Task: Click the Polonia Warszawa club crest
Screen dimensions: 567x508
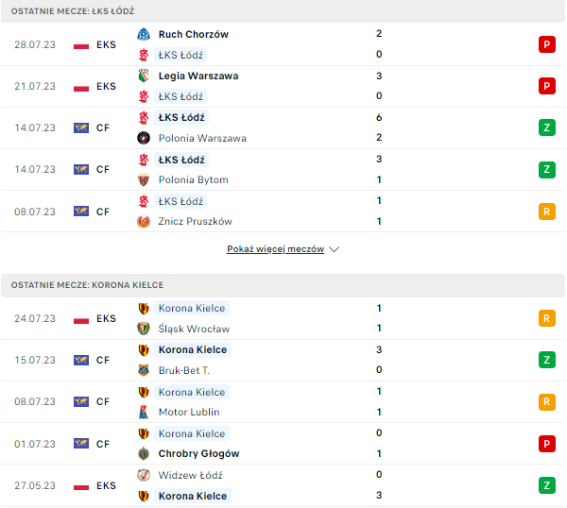Action: click(144, 138)
